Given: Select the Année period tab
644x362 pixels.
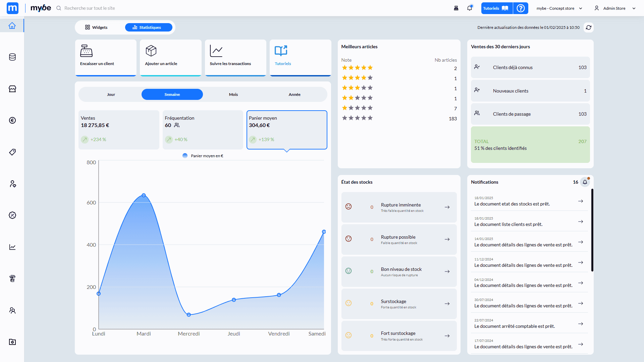Looking at the screenshot, I should (x=294, y=95).
